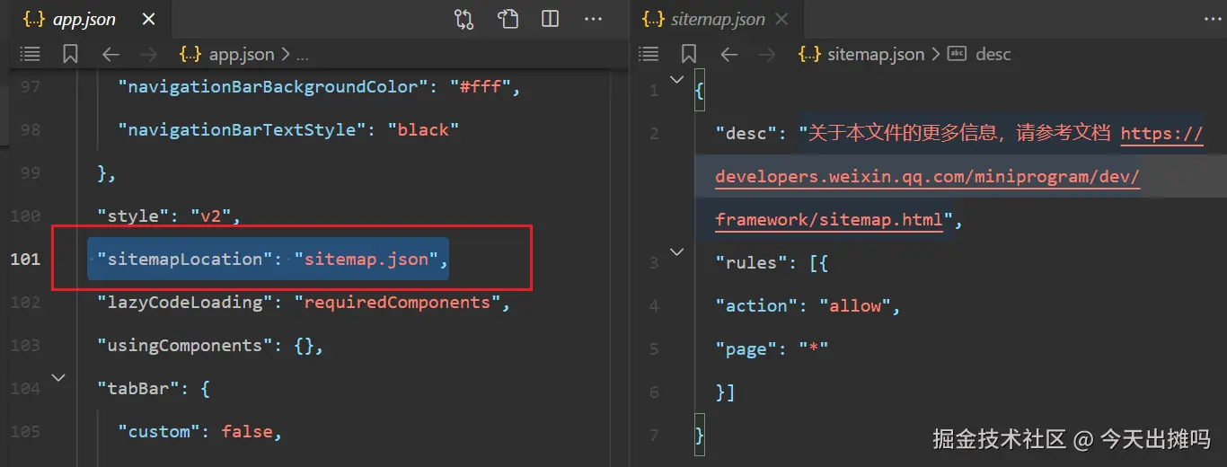Click the false value on line 105
The image size is (1227, 467).
[247, 432]
